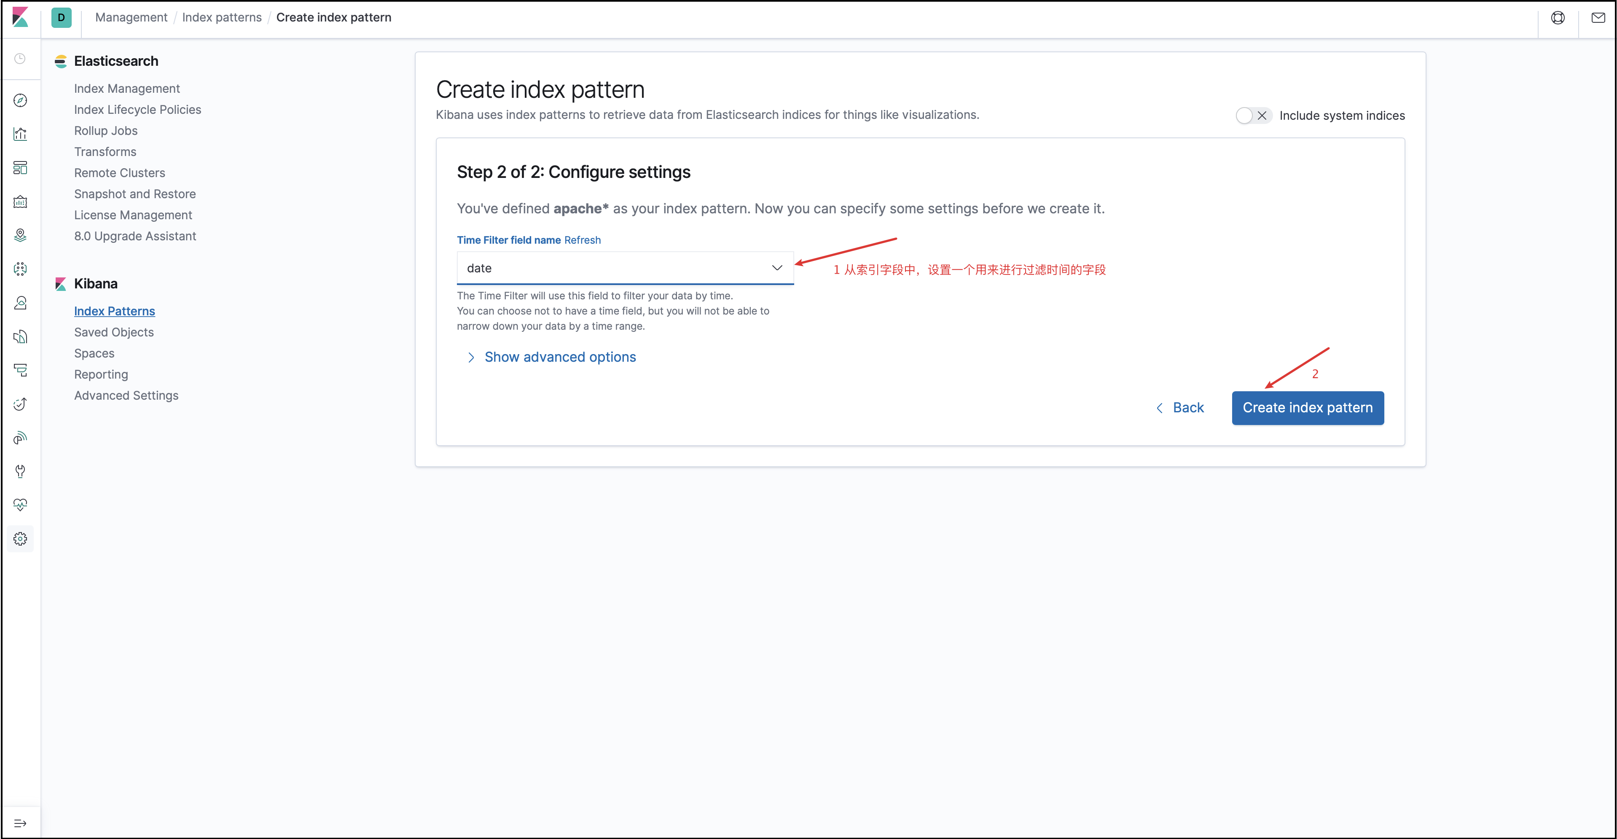
Task: Open the help lifebuoy icon
Action: click(1558, 18)
